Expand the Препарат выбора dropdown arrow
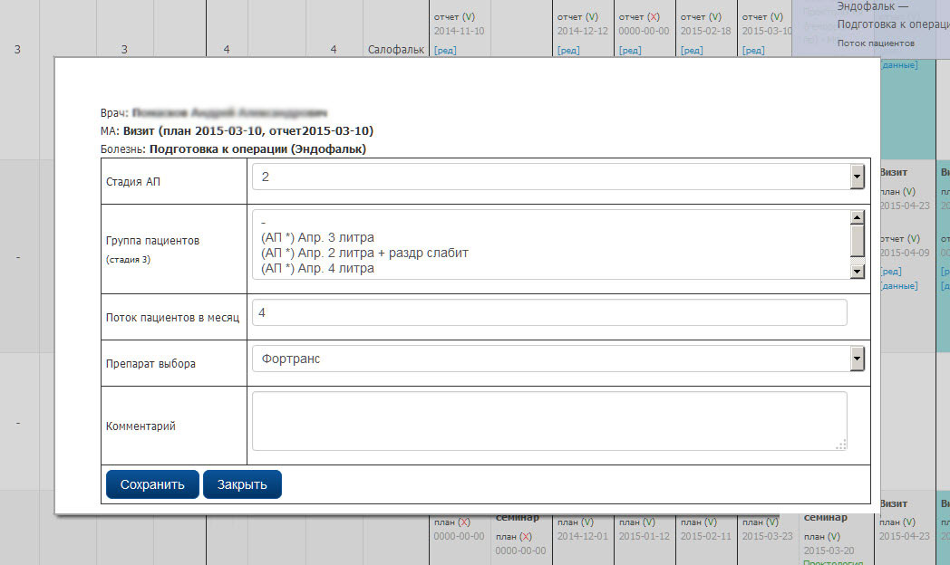This screenshot has height=565, width=950. 857,359
